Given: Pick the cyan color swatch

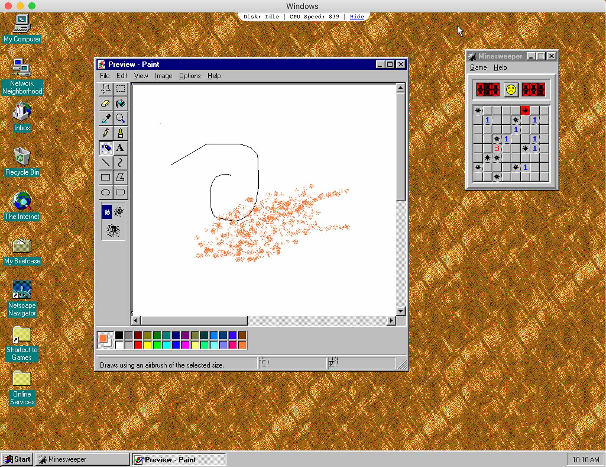Looking at the screenshot, I should tap(167, 345).
